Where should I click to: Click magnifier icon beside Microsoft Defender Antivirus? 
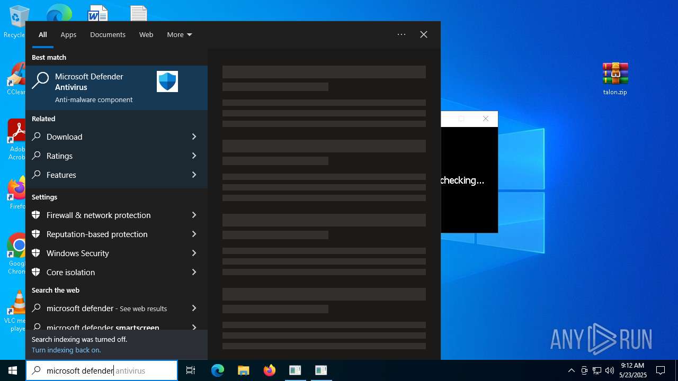[40, 80]
